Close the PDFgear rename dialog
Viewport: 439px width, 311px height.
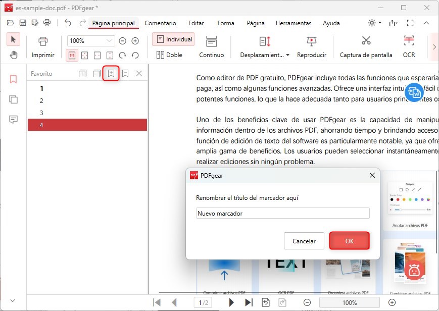pyautogui.click(x=372, y=175)
